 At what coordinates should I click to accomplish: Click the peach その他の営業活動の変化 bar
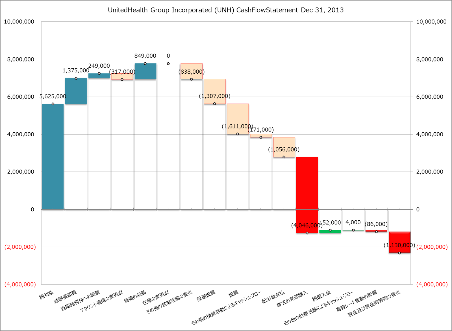(192, 71)
